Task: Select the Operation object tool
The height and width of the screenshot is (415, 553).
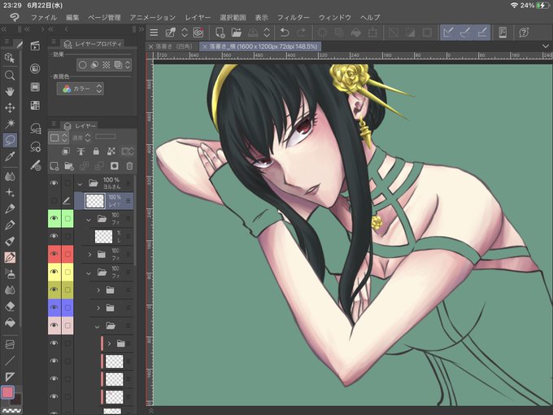Action: pyautogui.click(x=10, y=59)
